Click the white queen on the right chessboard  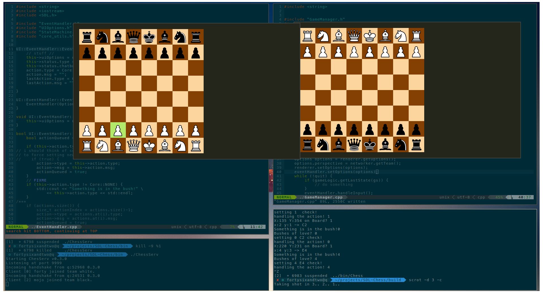coord(354,36)
